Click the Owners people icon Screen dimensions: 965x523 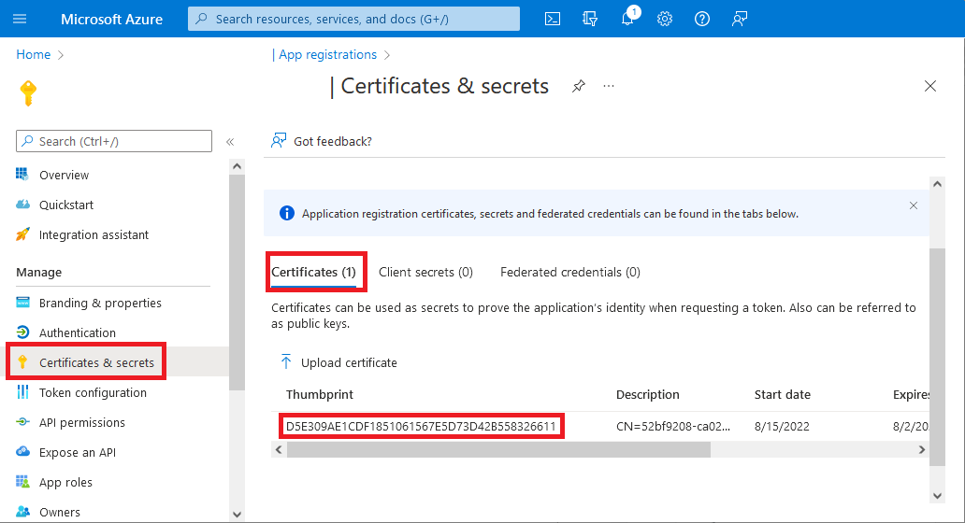coord(22,511)
